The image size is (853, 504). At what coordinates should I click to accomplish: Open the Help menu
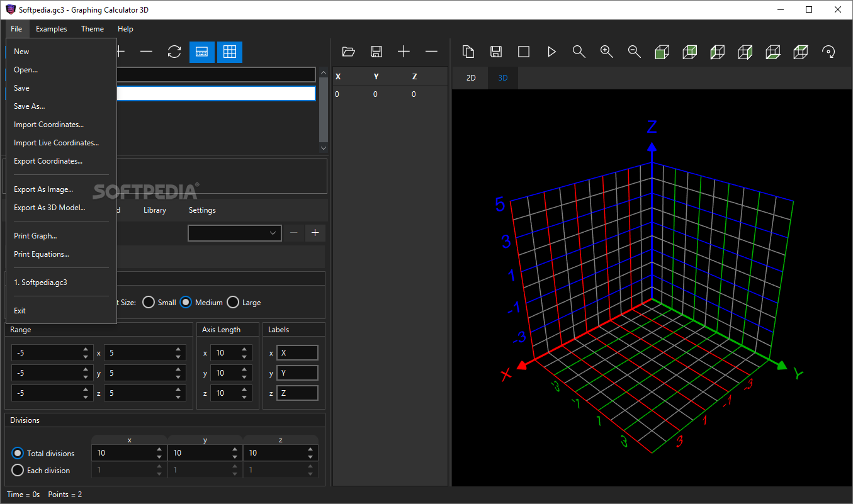point(125,29)
